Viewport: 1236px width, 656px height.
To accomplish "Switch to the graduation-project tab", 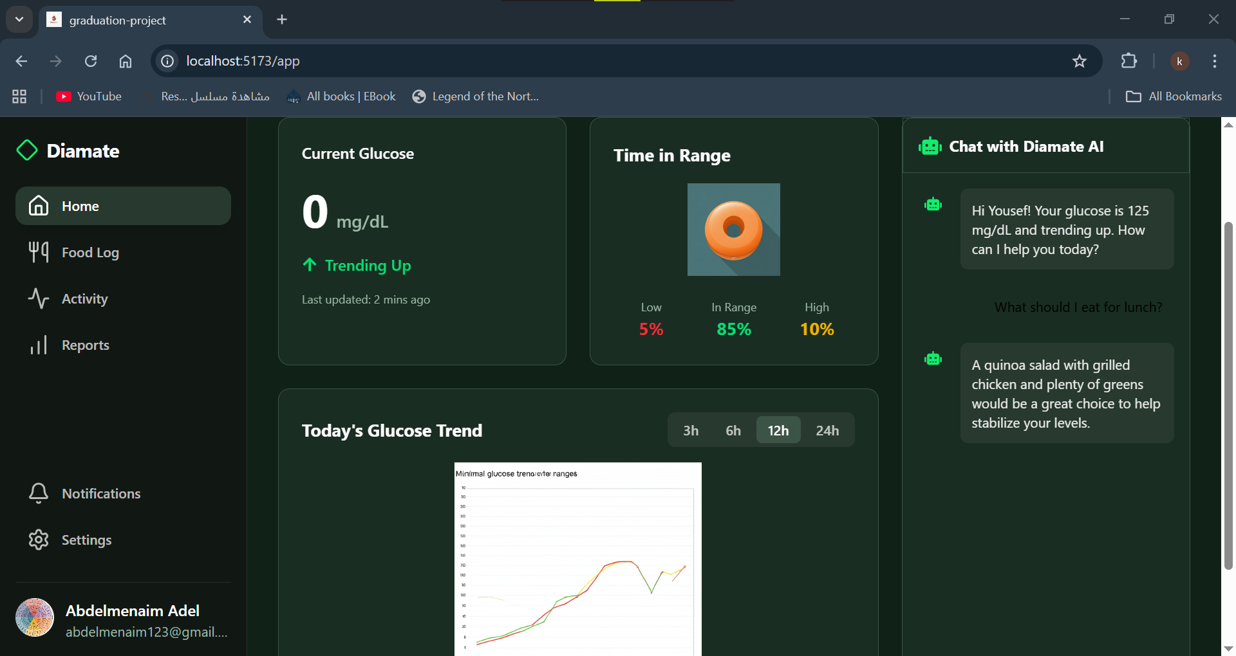I will (x=142, y=20).
